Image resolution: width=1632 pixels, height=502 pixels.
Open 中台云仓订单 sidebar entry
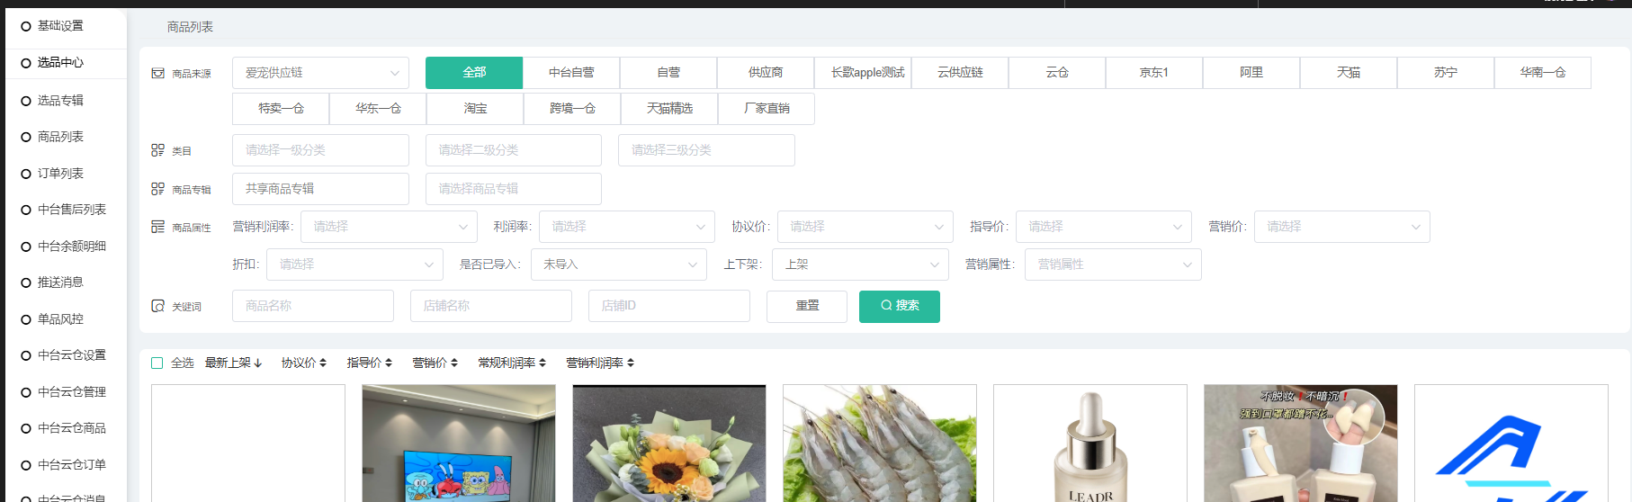coord(71,465)
